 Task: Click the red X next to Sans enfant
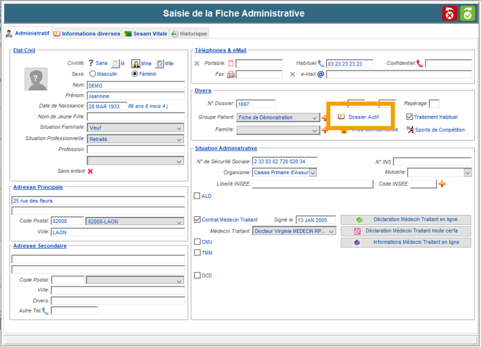click(x=90, y=171)
